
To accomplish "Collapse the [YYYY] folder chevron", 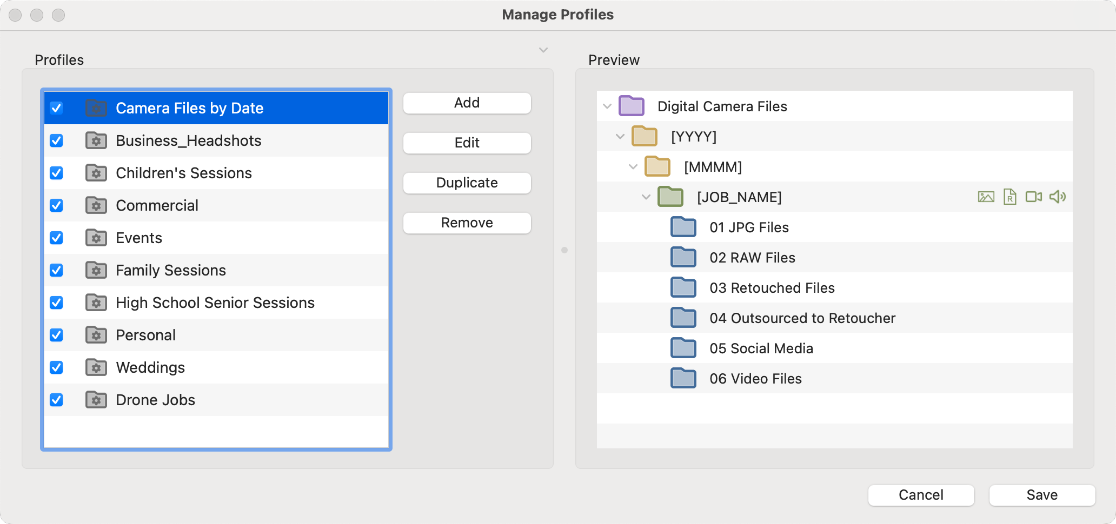I will point(620,137).
